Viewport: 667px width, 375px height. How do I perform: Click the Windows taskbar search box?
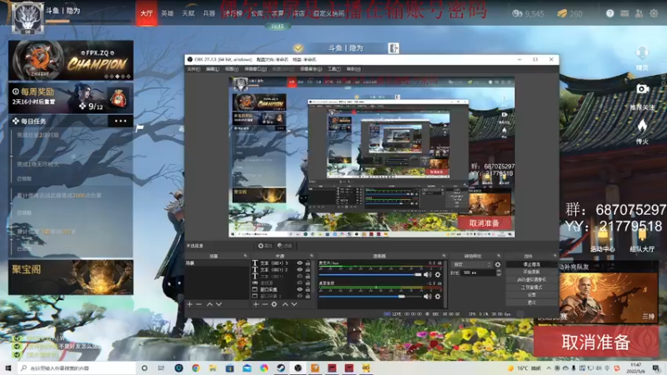coord(78,368)
